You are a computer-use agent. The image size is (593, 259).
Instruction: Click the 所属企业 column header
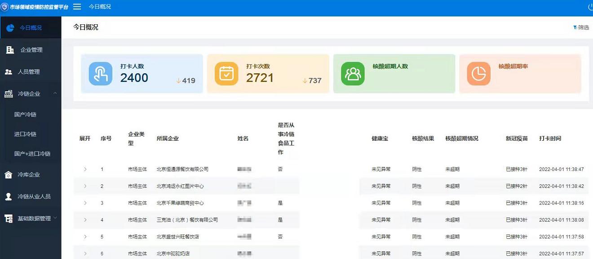168,138
